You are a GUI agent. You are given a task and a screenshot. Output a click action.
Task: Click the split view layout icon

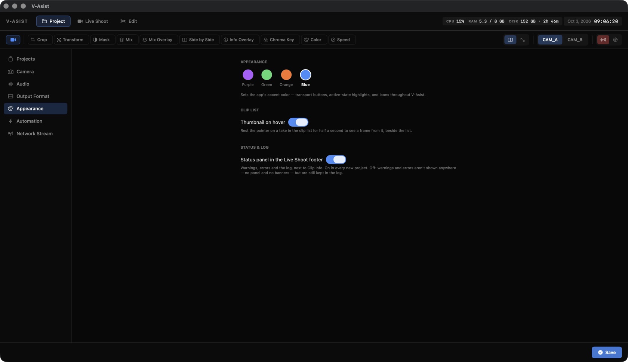pyautogui.click(x=510, y=40)
